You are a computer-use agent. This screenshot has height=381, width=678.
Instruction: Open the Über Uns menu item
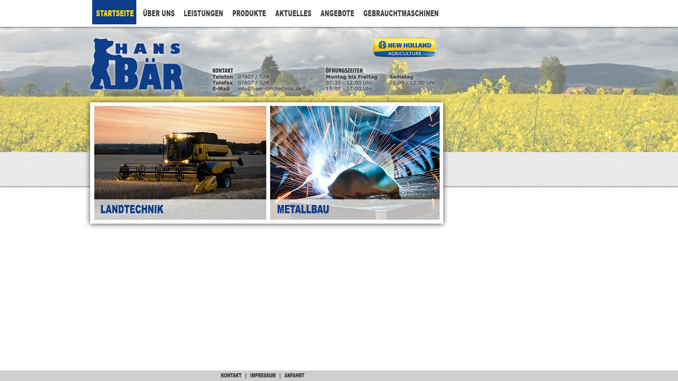tap(159, 13)
